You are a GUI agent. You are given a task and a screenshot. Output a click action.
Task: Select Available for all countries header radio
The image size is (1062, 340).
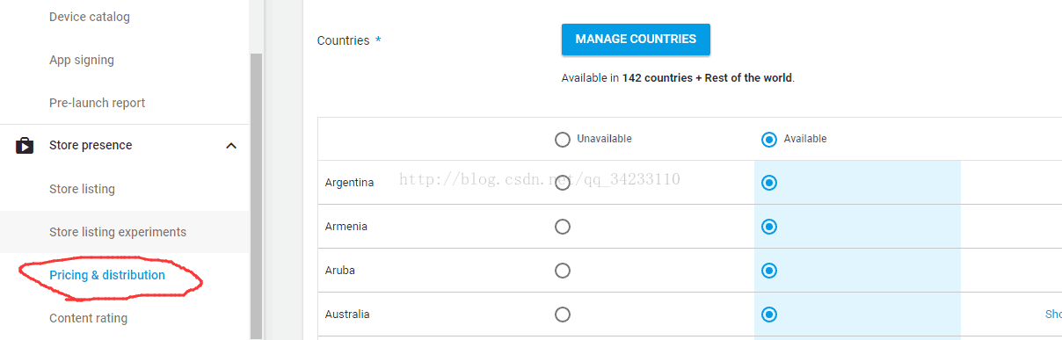(x=769, y=139)
